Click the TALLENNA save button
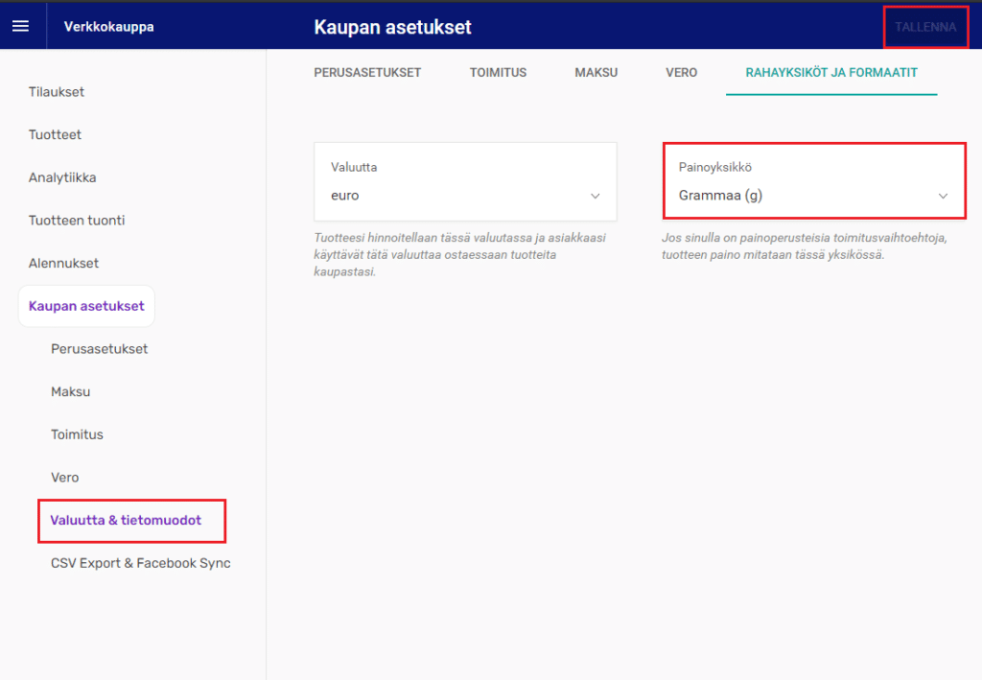The image size is (982, 680). tap(924, 27)
